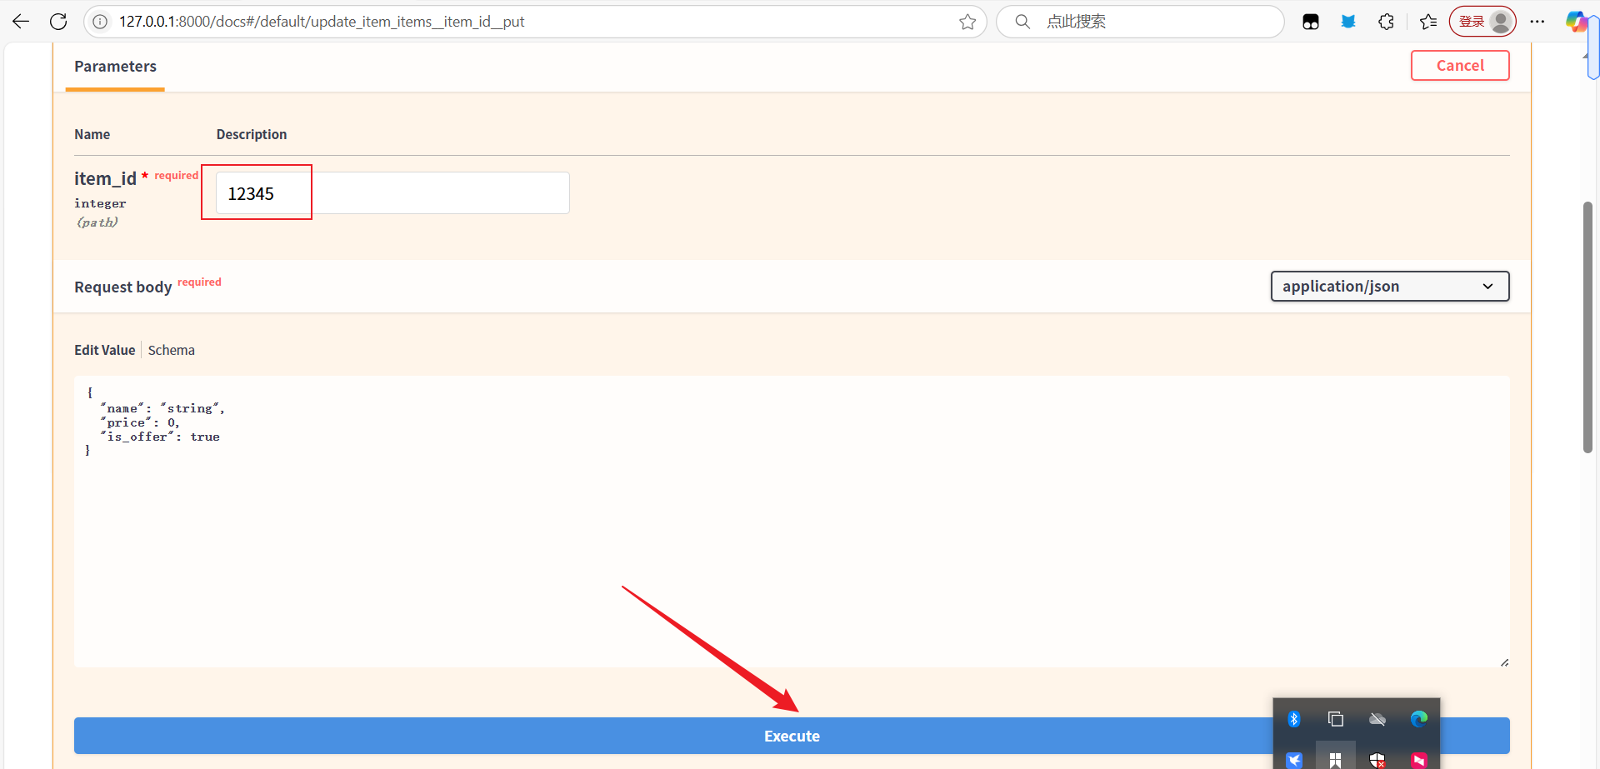
Task: Reload the page with the refresh icon
Action: coord(58,22)
